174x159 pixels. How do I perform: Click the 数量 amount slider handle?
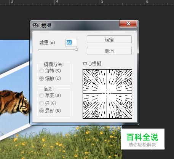click(x=76, y=49)
